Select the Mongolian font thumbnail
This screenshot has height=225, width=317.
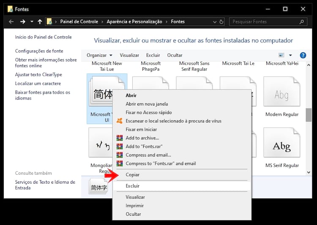coord(101,142)
